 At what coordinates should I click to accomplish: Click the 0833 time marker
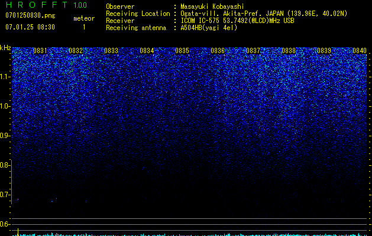coord(111,51)
